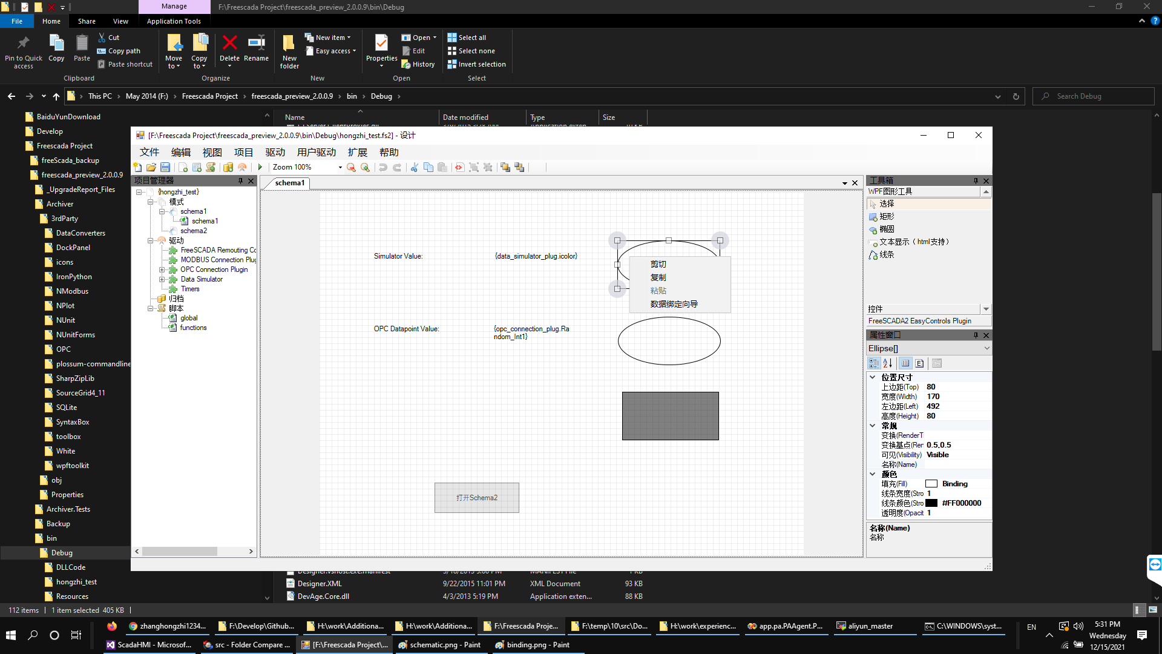Open the Ellipse[] object selector dropdown
The height and width of the screenshot is (654, 1162).
click(x=986, y=348)
